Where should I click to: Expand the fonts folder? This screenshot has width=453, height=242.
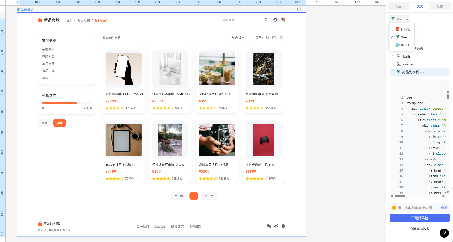[x=393, y=56]
